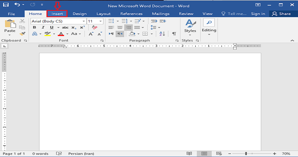Image resolution: width=298 pixels, height=157 pixels.
Task: Open the Review tab
Action: point(186,14)
